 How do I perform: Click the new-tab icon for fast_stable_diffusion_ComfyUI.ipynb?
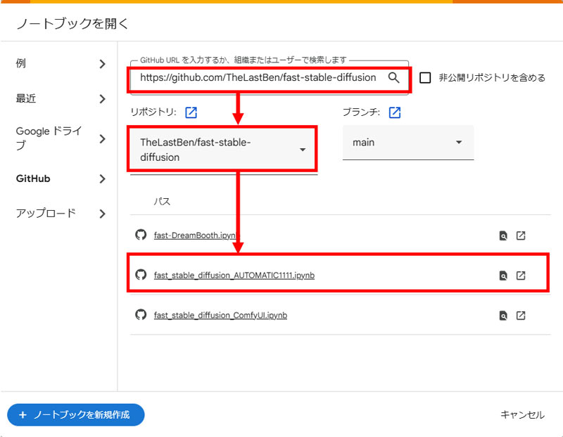click(521, 315)
